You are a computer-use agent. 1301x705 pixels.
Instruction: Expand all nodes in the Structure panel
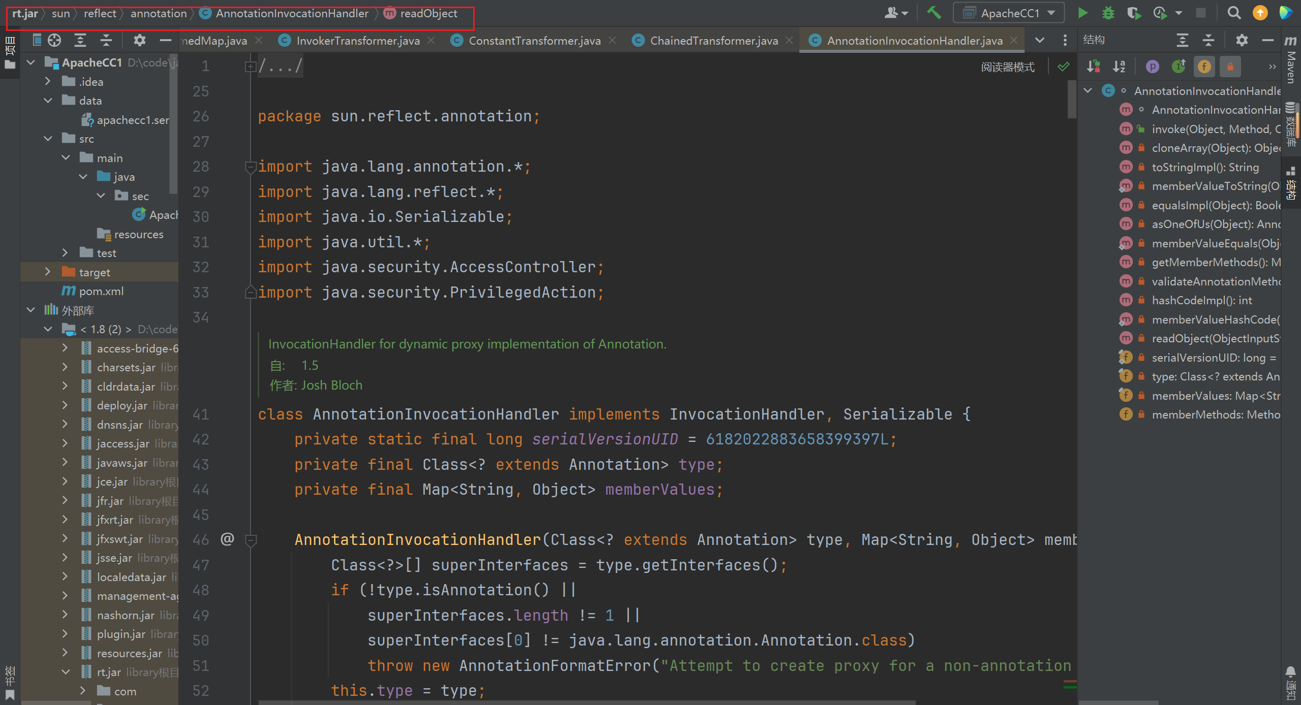tap(1183, 40)
